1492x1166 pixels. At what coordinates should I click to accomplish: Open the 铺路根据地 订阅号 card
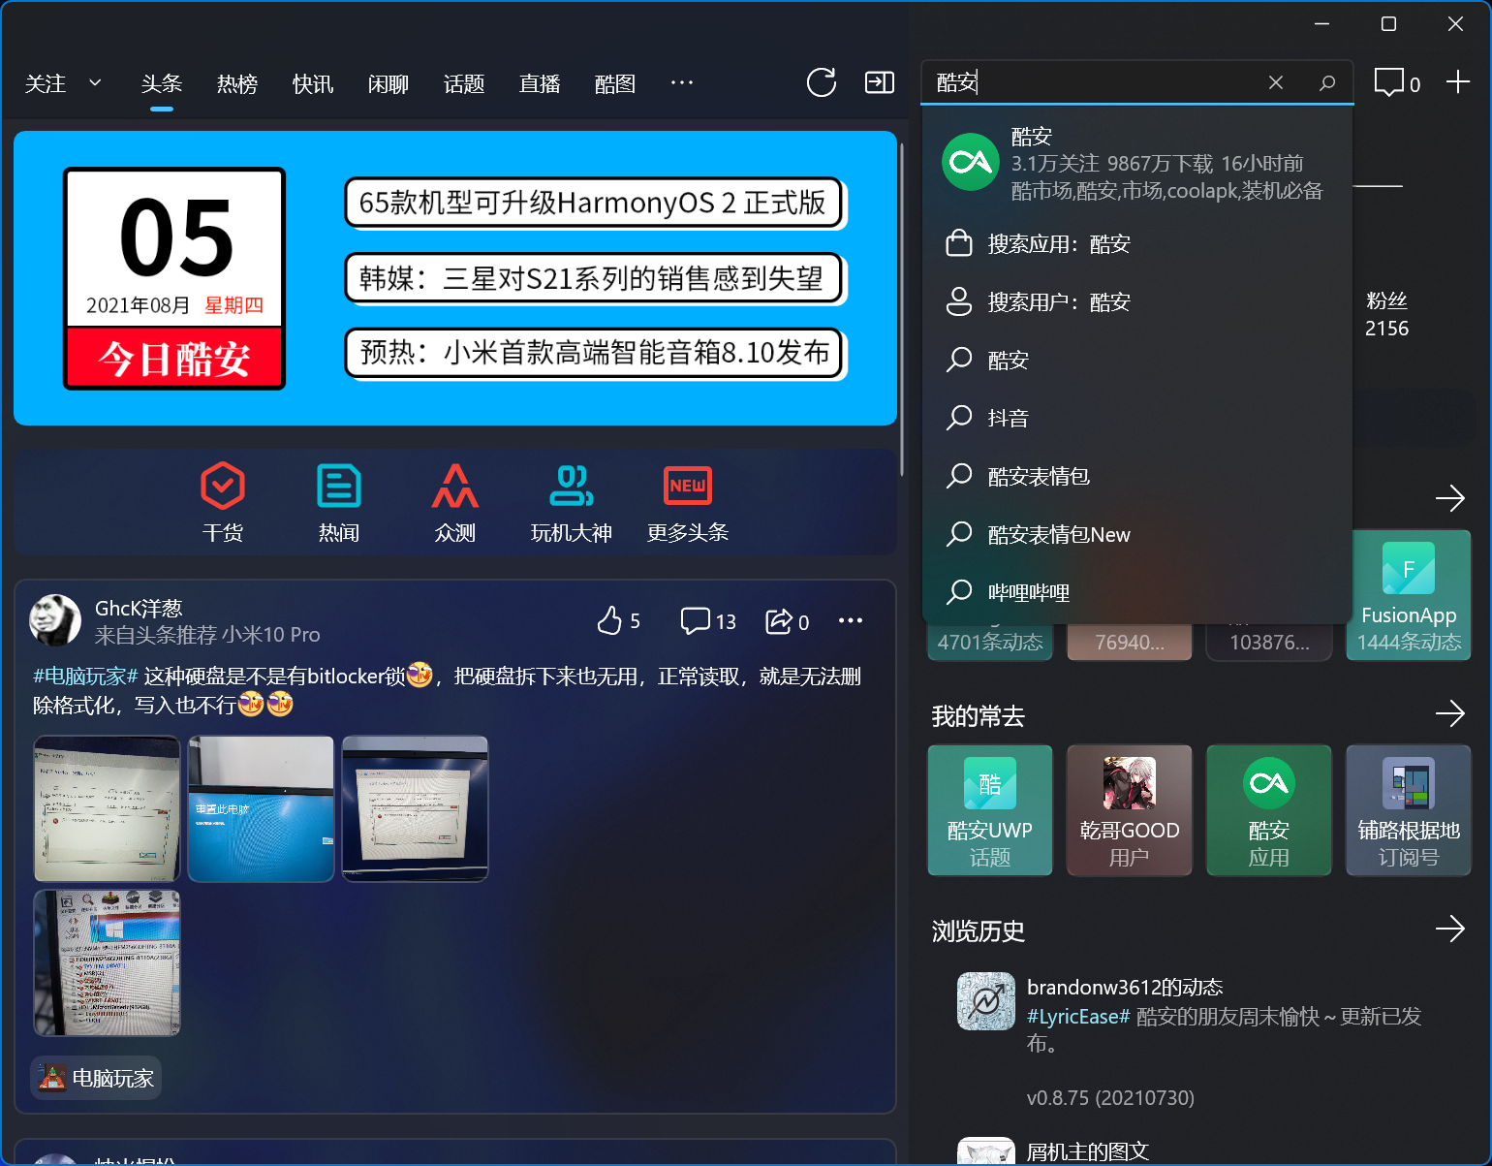[x=1409, y=810]
